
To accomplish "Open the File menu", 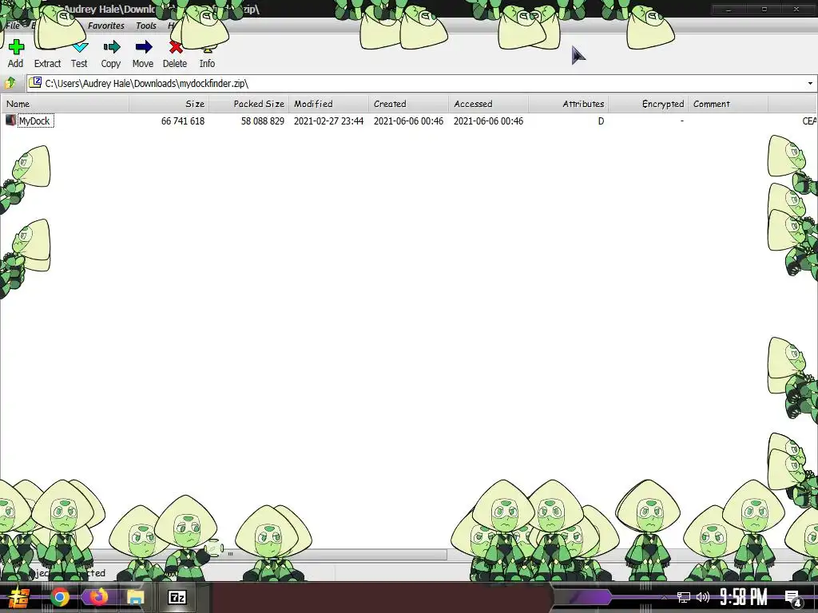I will pyautogui.click(x=13, y=26).
